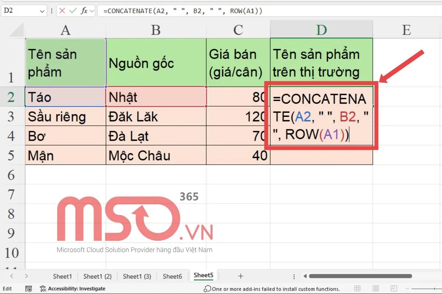Click the sheet navigation forward arrow
The height and width of the screenshot is (294, 442).
[x=25, y=276]
